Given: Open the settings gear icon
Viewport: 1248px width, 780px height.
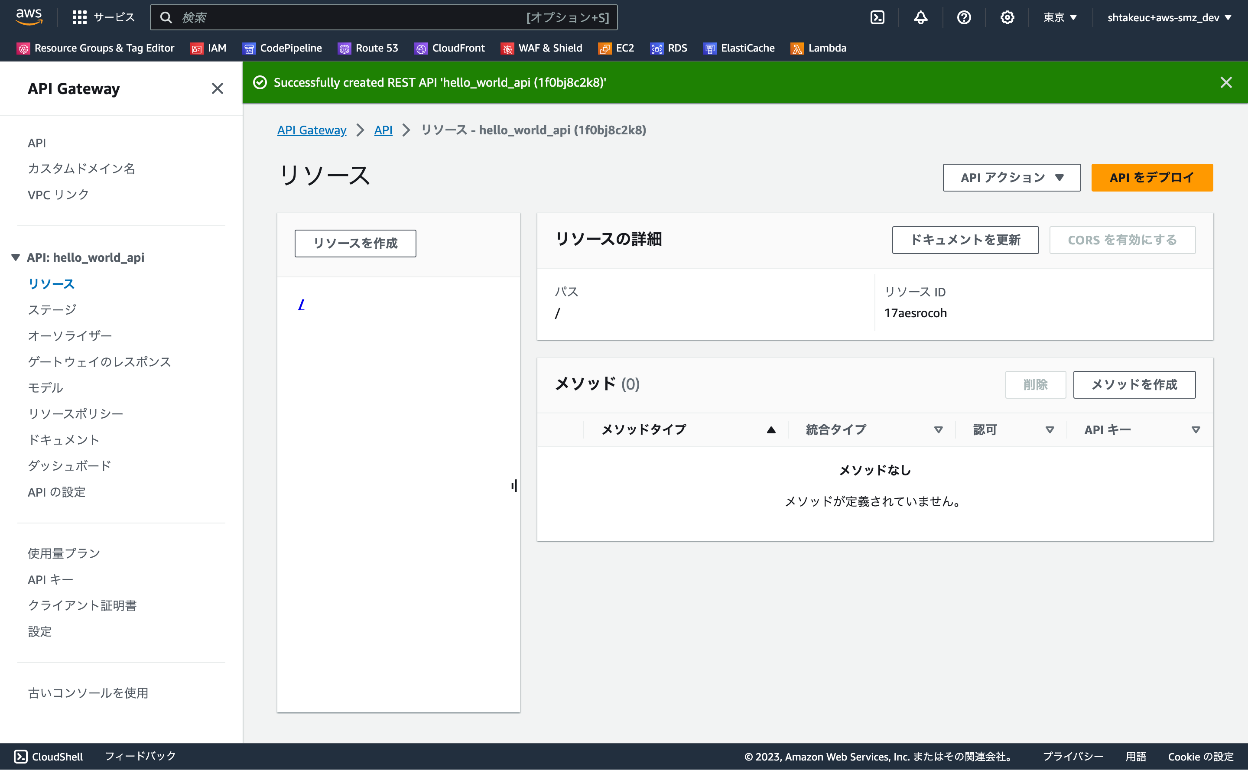Looking at the screenshot, I should pyautogui.click(x=1007, y=17).
